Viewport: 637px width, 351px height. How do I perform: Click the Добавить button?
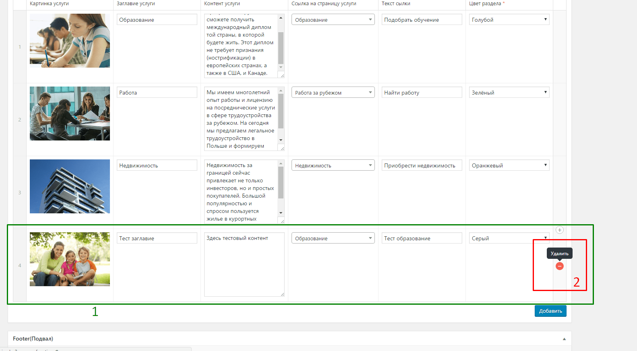(x=550, y=311)
